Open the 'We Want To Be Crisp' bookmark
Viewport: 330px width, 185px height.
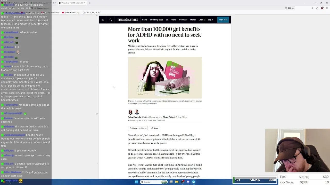click(71, 13)
